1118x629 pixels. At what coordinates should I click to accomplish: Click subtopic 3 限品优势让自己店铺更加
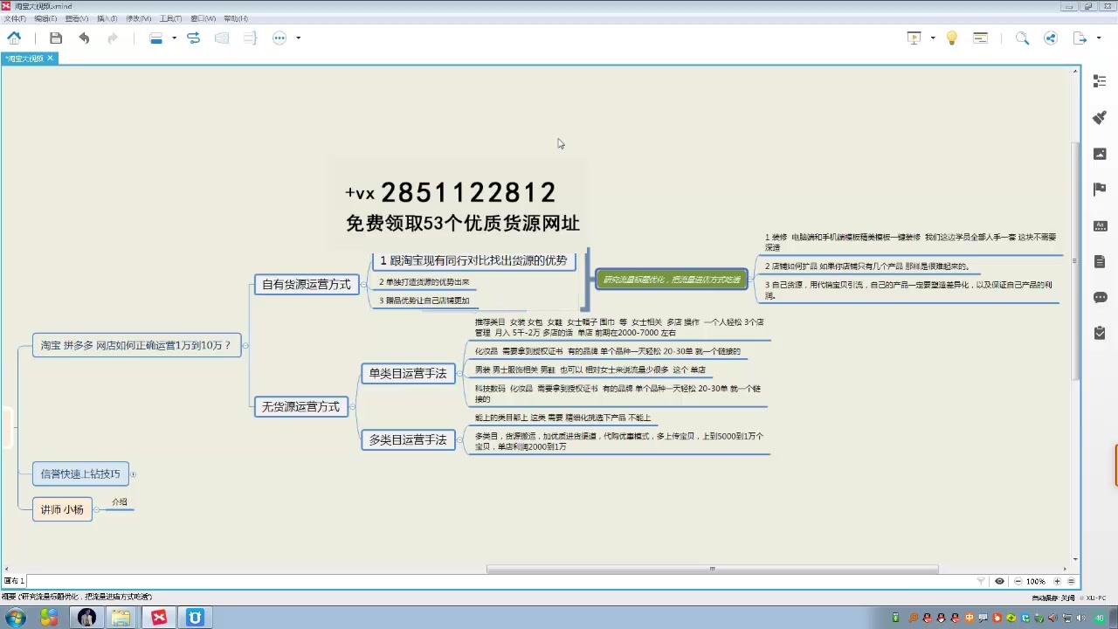pos(424,301)
